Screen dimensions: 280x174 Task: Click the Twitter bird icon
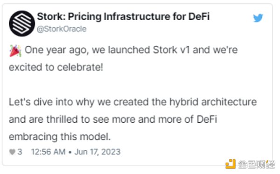point(258,18)
